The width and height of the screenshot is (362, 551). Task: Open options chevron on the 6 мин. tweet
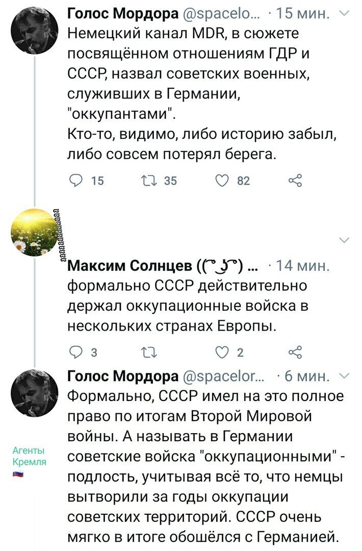[x=345, y=376]
